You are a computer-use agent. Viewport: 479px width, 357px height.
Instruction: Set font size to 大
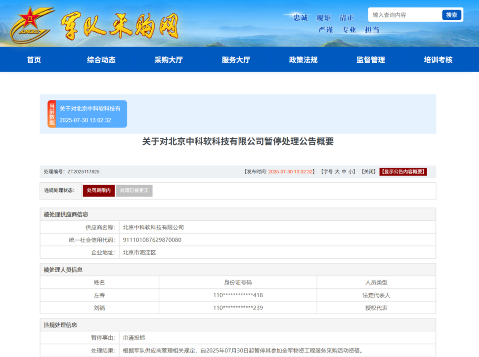point(337,172)
